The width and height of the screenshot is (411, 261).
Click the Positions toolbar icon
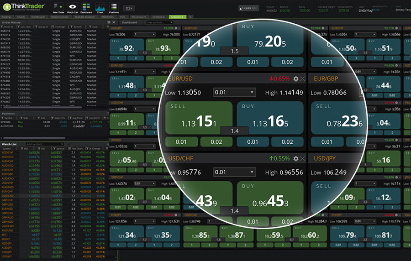[114, 8]
